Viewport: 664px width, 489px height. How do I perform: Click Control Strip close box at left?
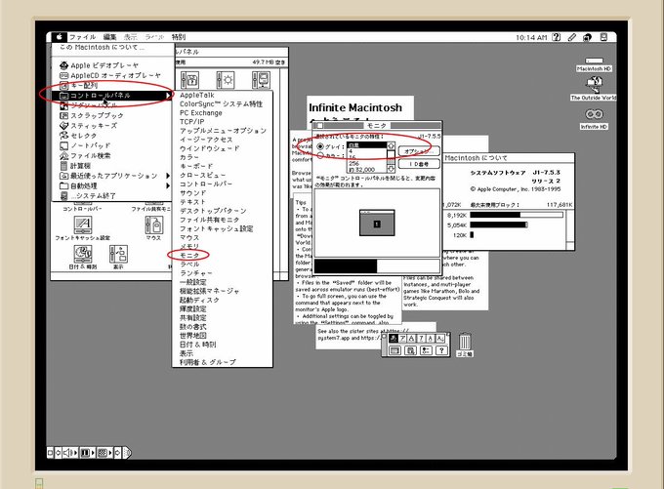(51, 453)
